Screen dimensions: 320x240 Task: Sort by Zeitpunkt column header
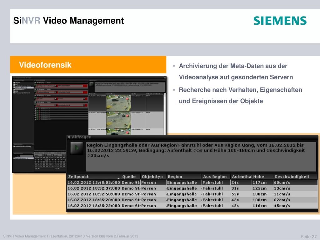(94, 177)
